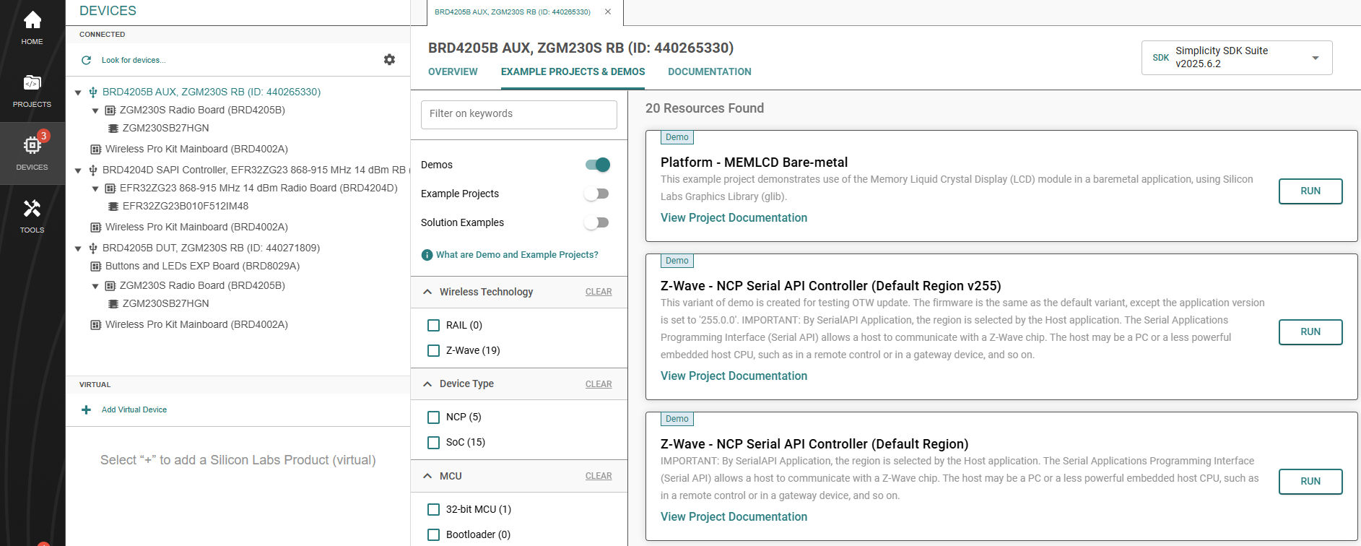Check the SoC (15) checkbox
The image size is (1361, 546).
[x=434, y=443]
